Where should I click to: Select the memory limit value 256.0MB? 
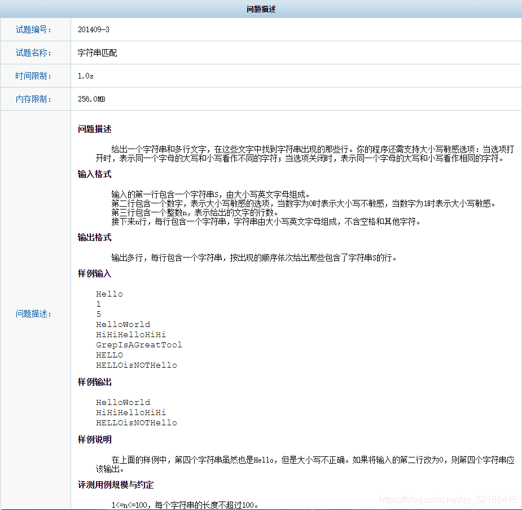point(91,99)
